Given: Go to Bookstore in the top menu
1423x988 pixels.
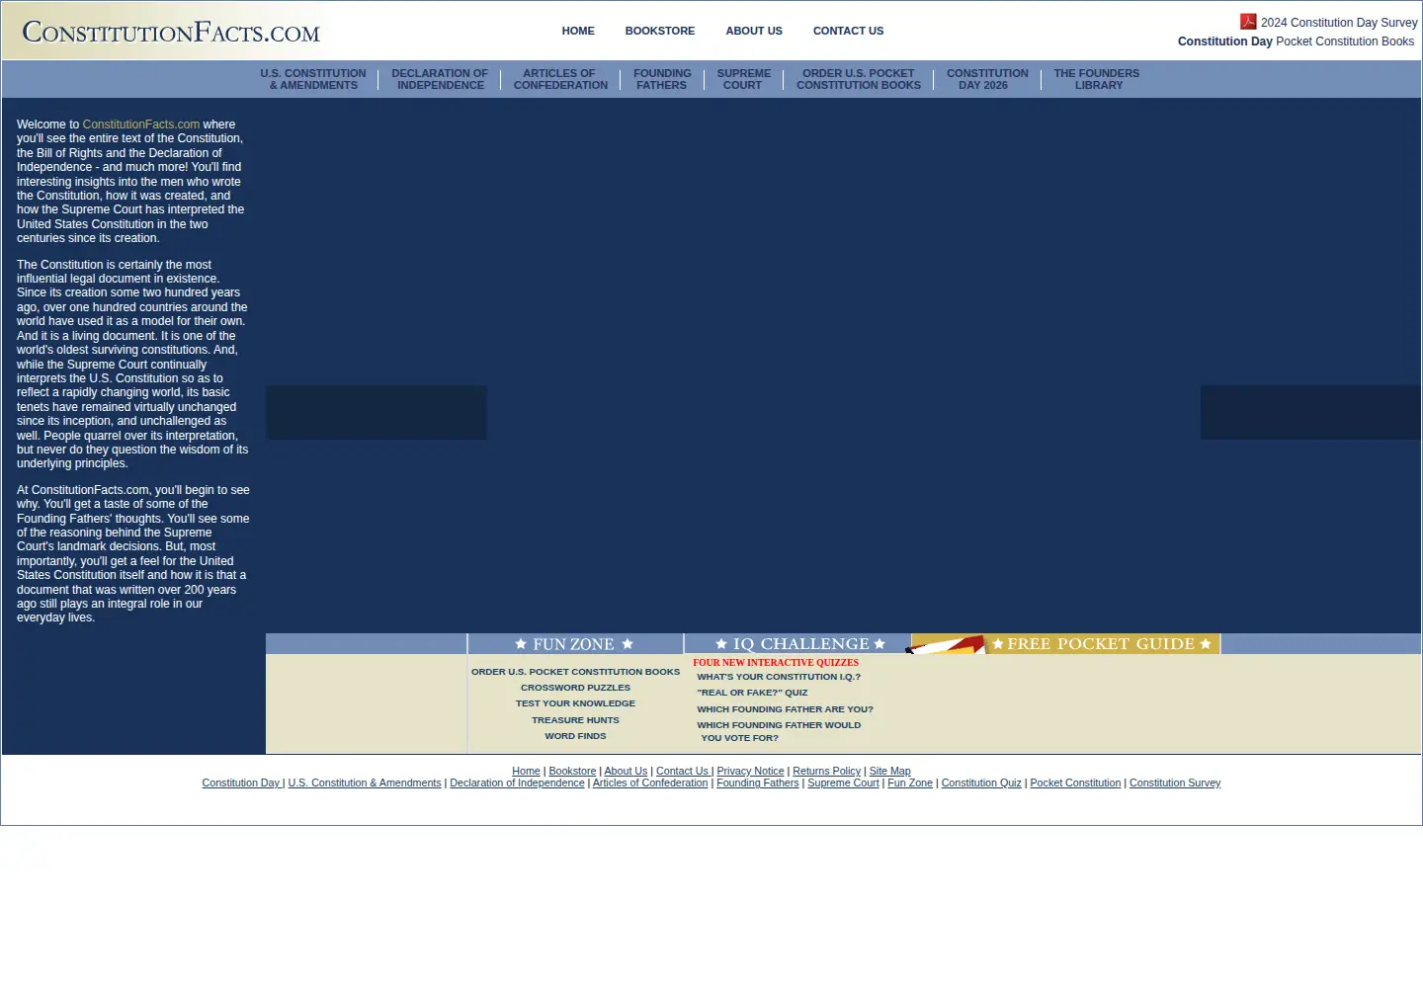Looking at the screenshot, I should tap(659, 31).
